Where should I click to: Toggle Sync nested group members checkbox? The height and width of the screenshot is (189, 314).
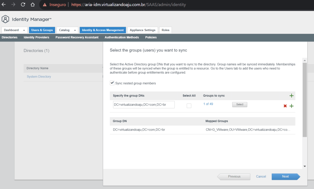pos(112,83)
